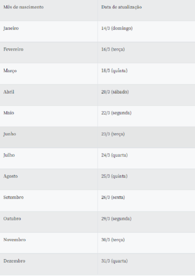Select the Outubro month cell
The image size is (195, 276).
point(49,222)
